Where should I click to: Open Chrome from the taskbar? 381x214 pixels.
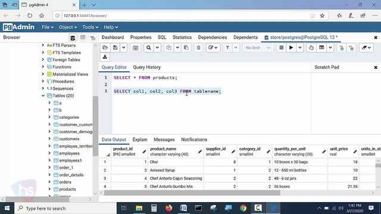(x=243, y=208)
